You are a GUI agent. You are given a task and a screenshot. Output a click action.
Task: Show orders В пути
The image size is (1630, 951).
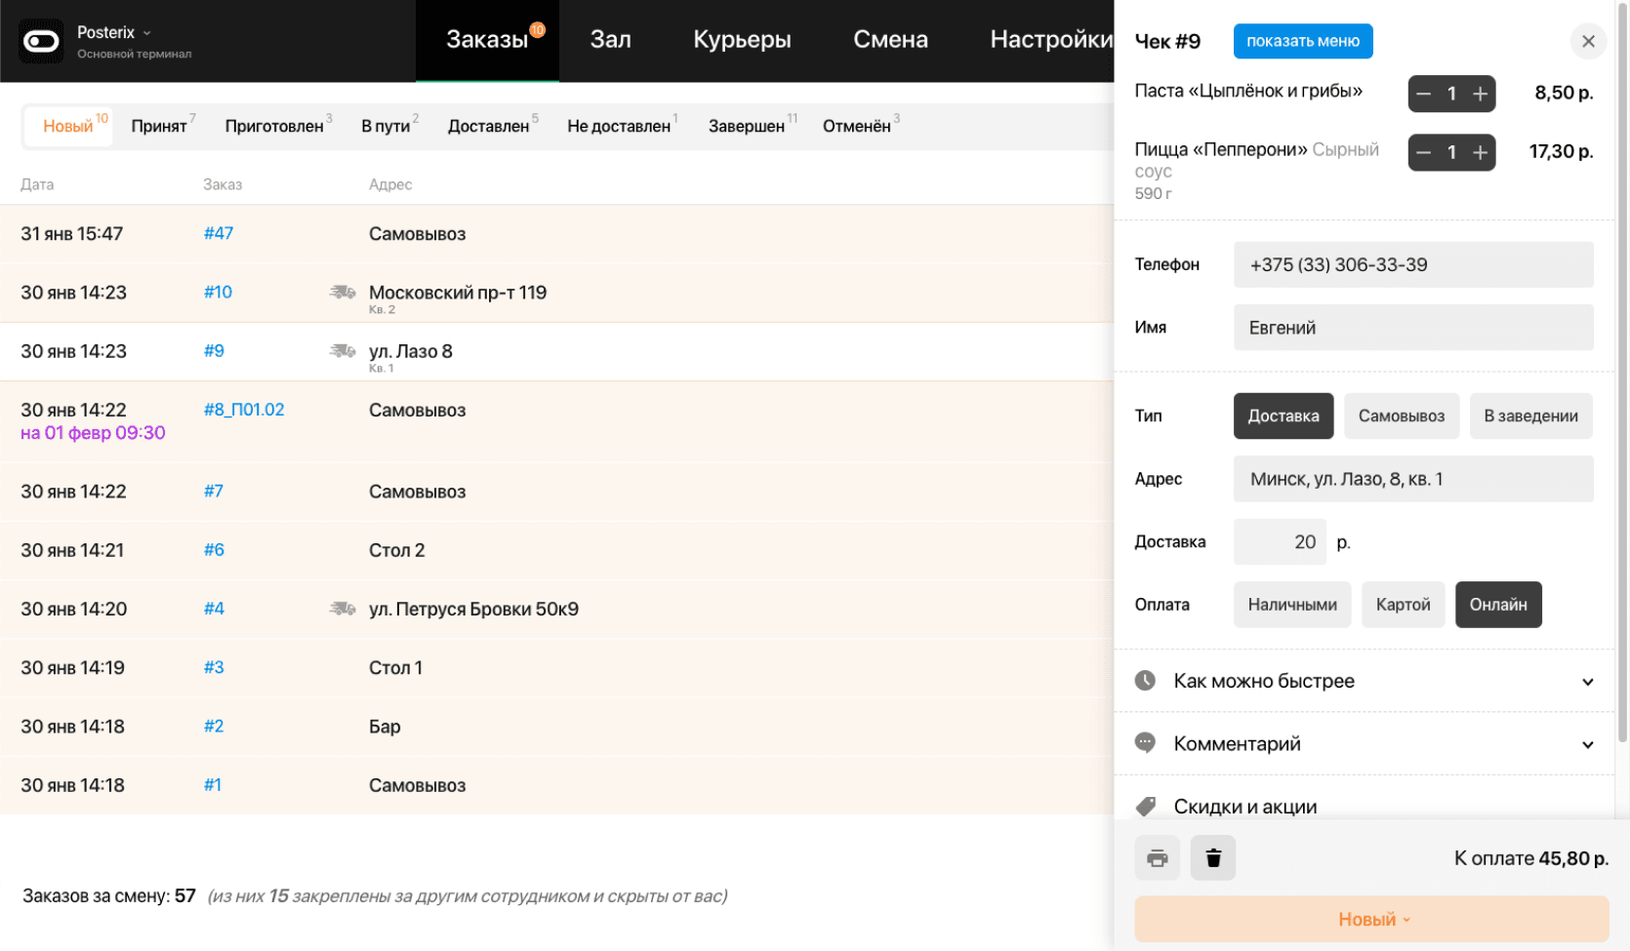click(387, 127)
